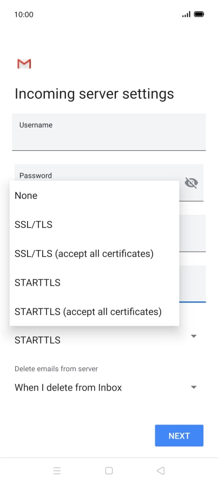The height and width of the screenshot is (484, 218).
Task: Tap the Android home square icon
Action: pos(109,470)
